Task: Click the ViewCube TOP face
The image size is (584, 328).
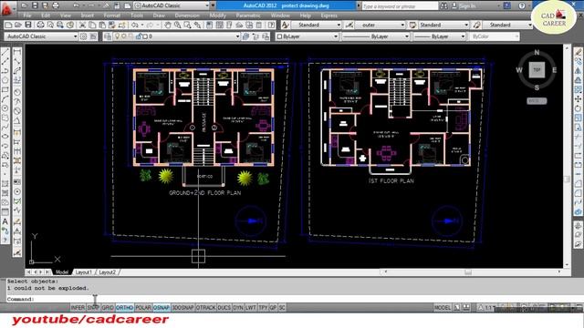Action: click(x=537, y=69)
